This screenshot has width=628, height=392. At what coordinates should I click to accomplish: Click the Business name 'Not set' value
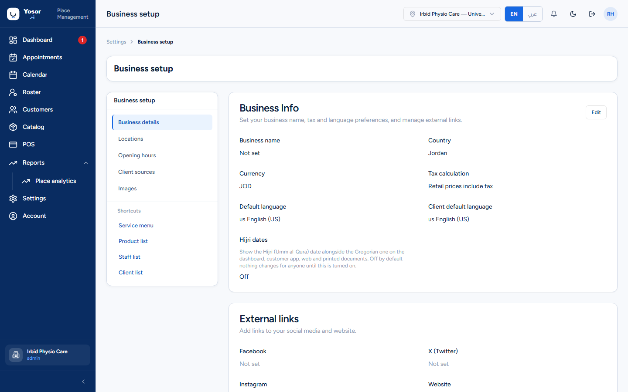pyautogui.click(x=249, y=153)
